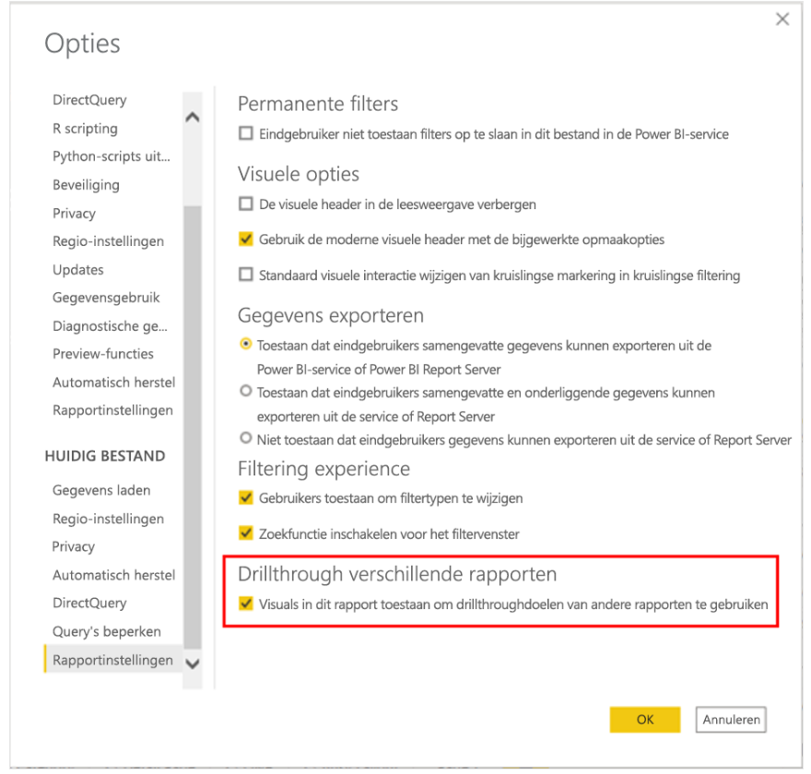The width and height of the screenshot is (811, 774).
Task: Close the Opties dialog with the X
Action: click(x=782, y=19)
